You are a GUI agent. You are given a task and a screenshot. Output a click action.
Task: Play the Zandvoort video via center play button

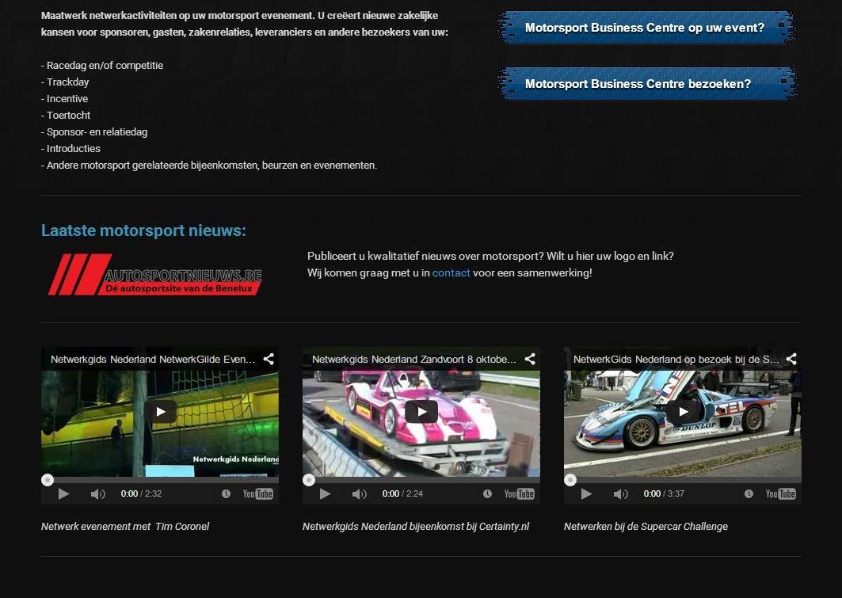coord(421,412)
